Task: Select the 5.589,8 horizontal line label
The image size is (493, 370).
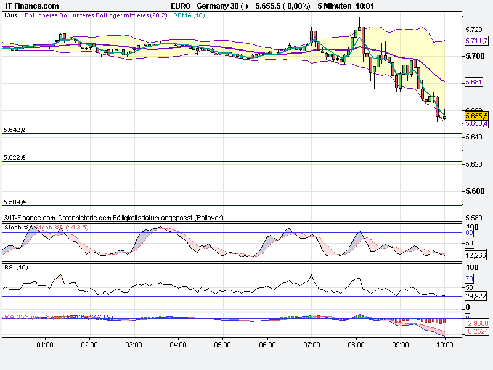Action: coord(14,202)
